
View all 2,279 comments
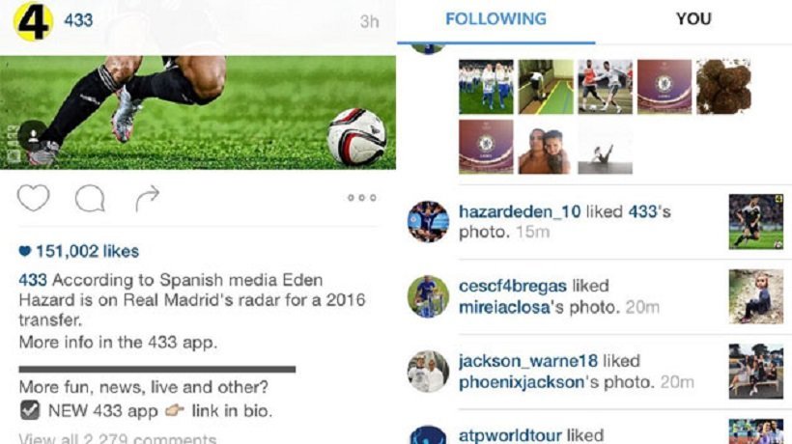pos(118,438)
